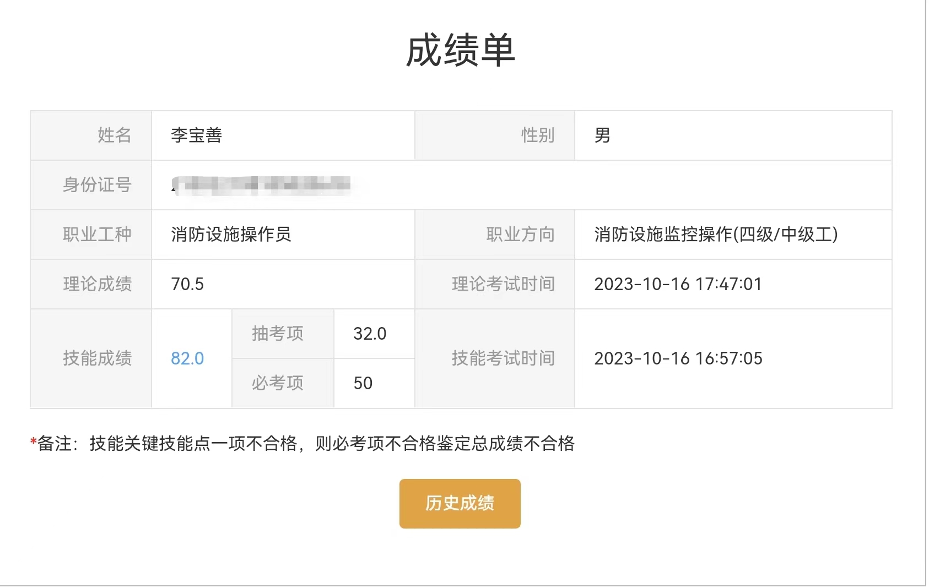Click the 姓名 label cell

coord(91,135)
